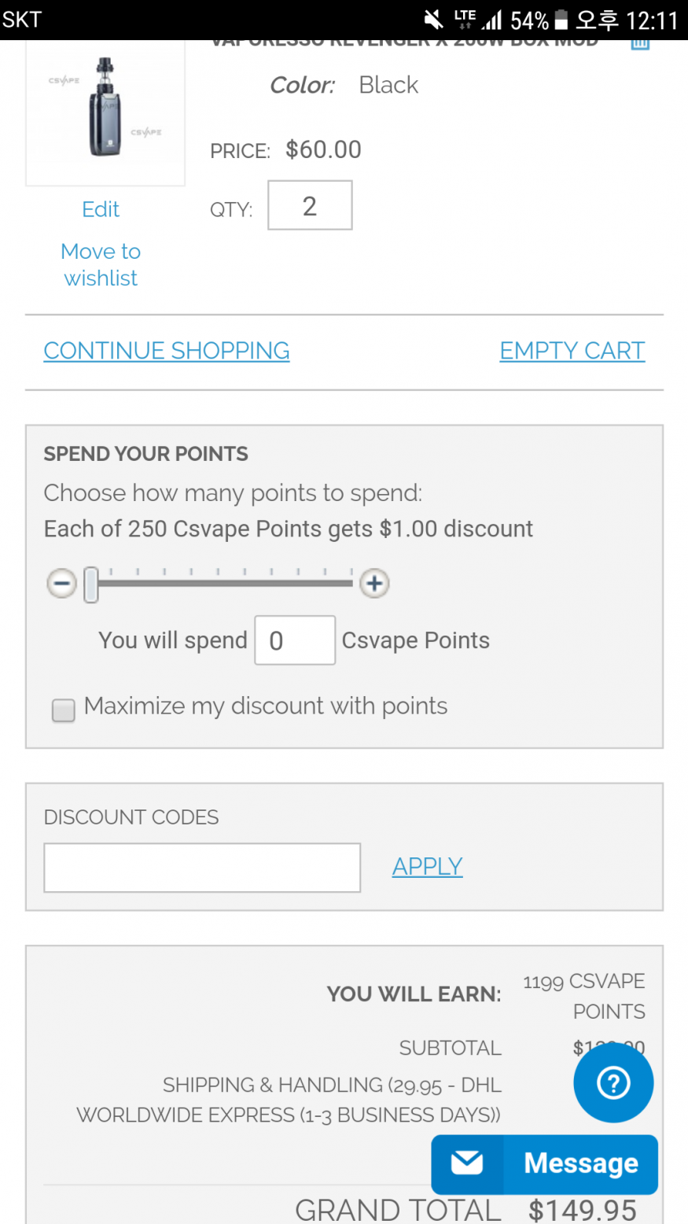Screen dimensions: 688x1224
Task: Click the QTY quantity input field
Action: click(310, 206)
